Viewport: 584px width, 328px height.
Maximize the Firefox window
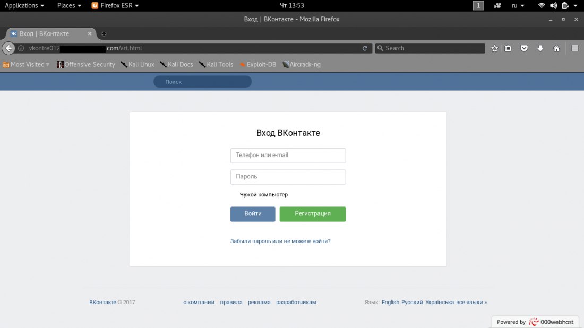[x=563, y=19]
